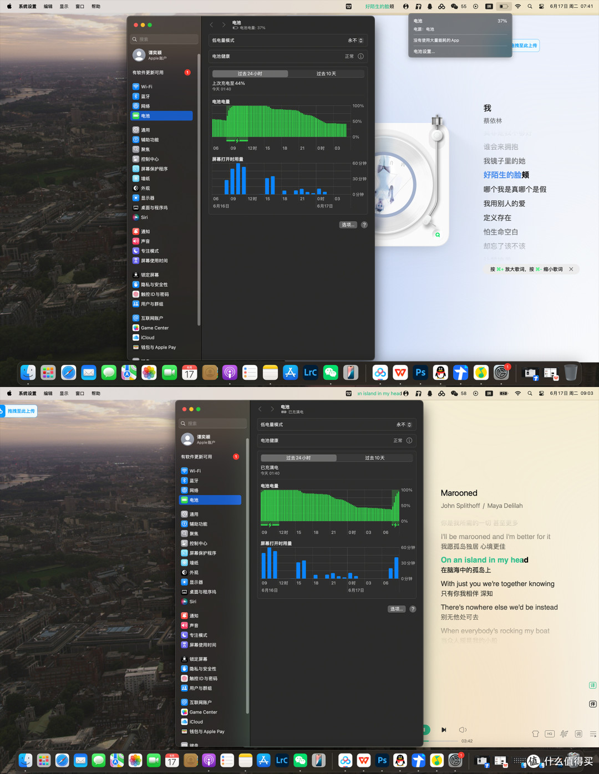Toggle HQ sound quality in the music player
599x774 pixels.
pos(550,734)
